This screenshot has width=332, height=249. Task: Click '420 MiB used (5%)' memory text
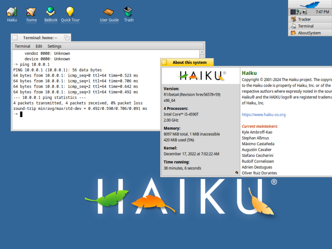(179, 140)
